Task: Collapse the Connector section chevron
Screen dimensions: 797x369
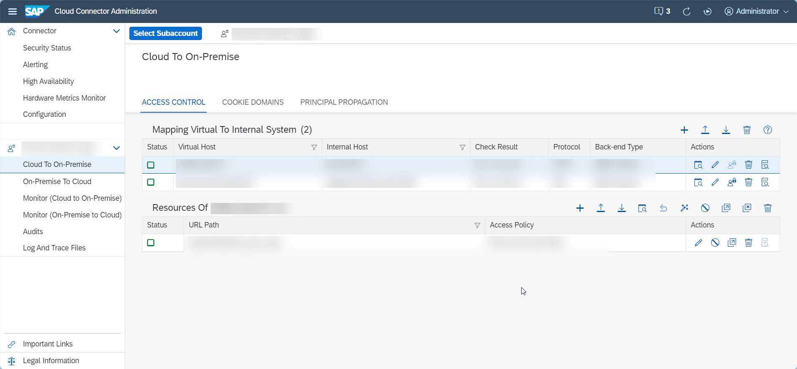Action: (x=116, y=31)
